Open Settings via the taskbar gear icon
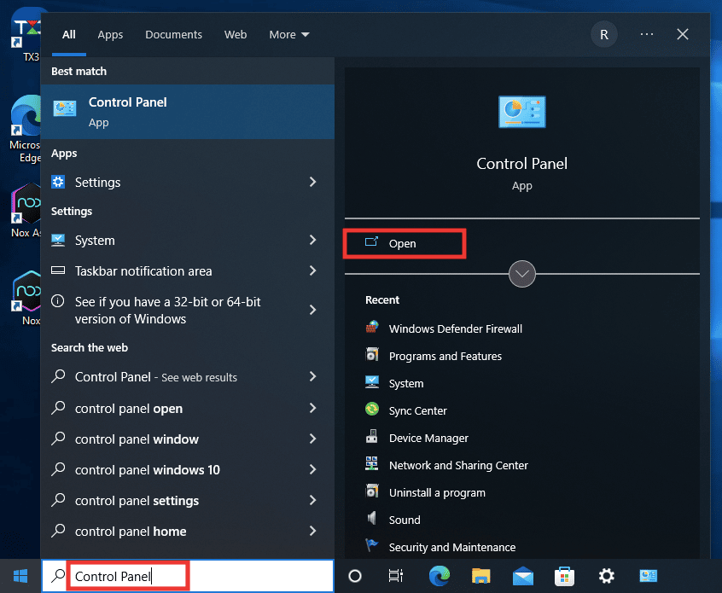 coord(606,576)
